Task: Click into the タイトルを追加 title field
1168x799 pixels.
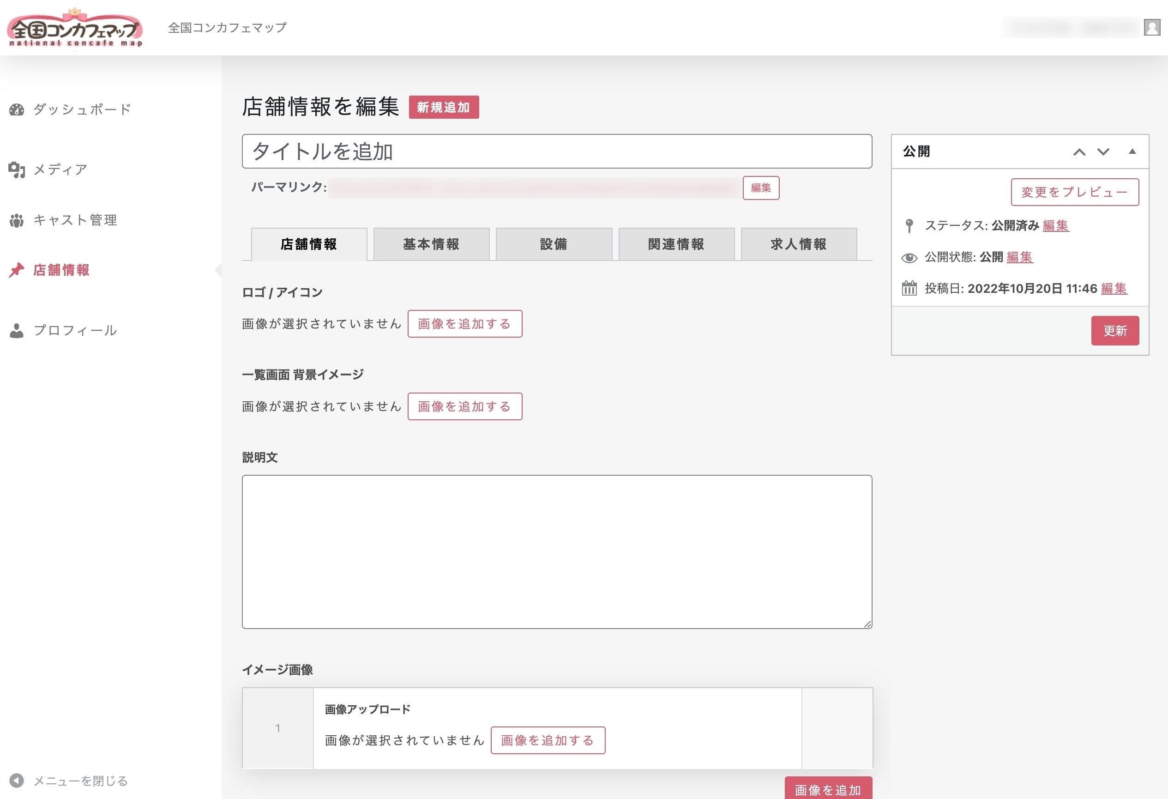Action: click(556, 151)
